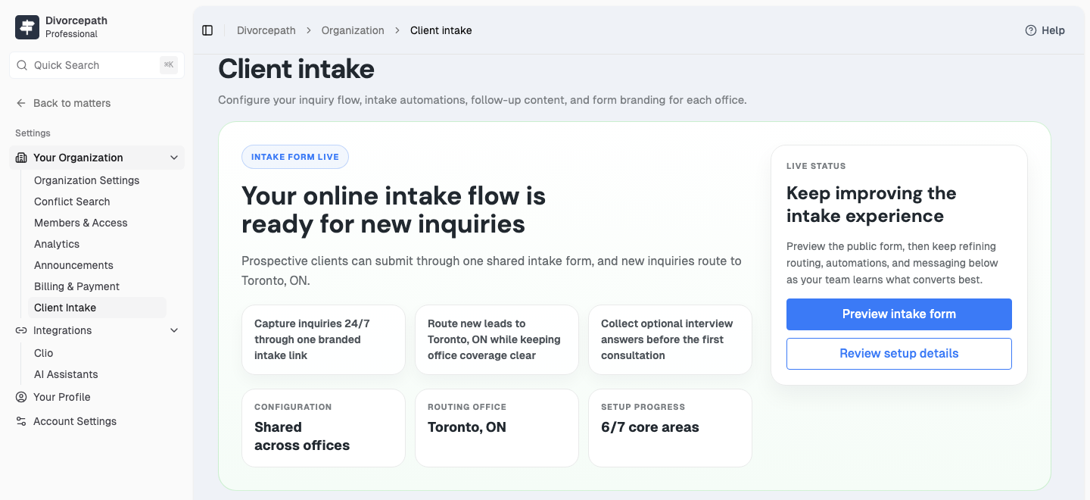Click Your Organization heading label

(78, 158)
